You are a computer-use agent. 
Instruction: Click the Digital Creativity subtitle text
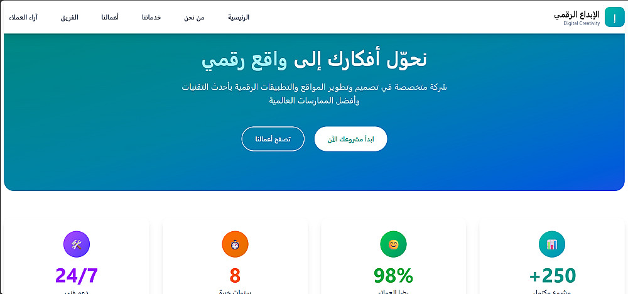point(582,24)
